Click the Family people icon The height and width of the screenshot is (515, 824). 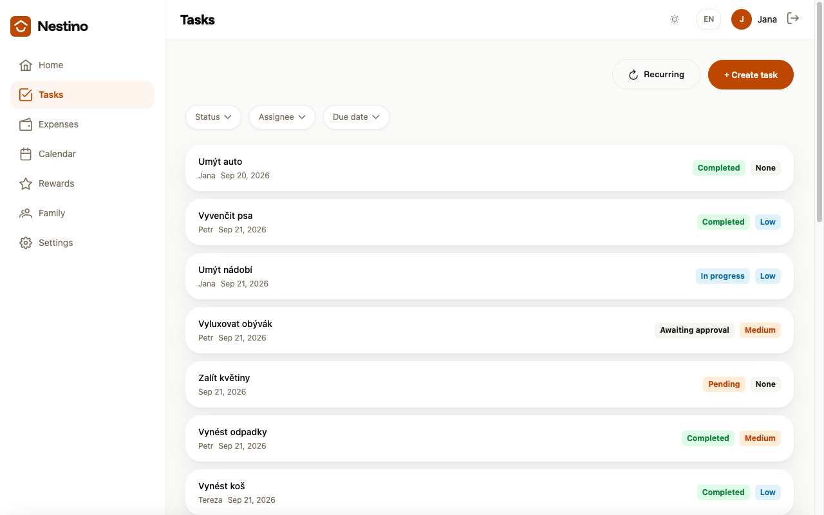[x=26, y=213]
